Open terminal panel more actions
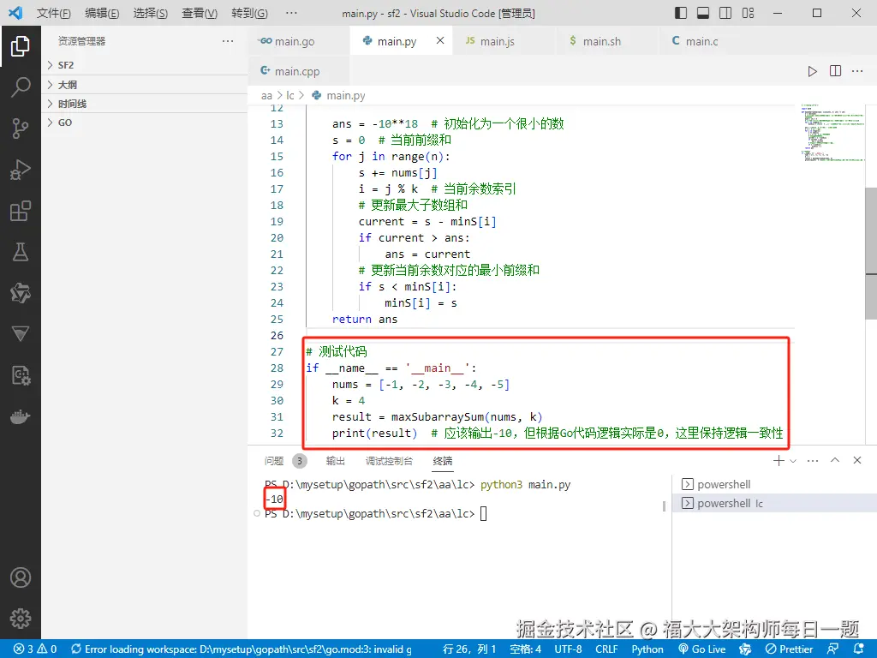Image resolution: width=877 pixels, height=658 pixels. click(813, 460)
